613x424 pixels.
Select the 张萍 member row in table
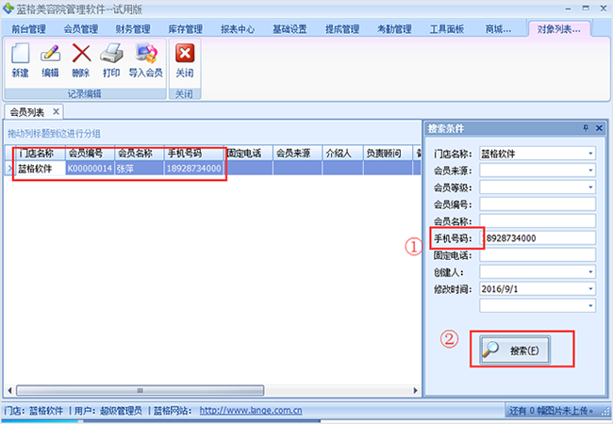pyautogui.click(x=132, y=169)
